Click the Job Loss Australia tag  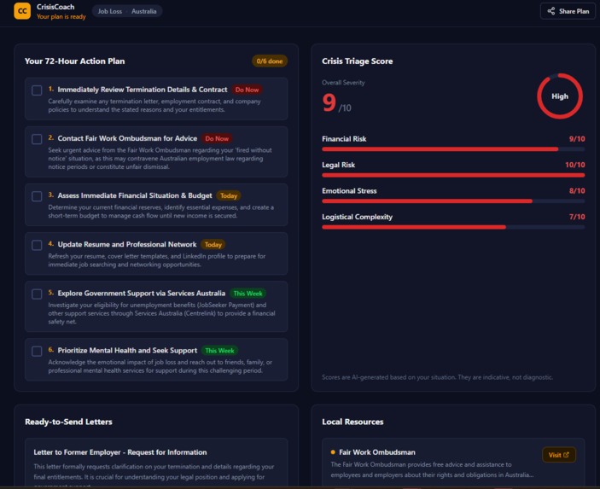(127, 11)
